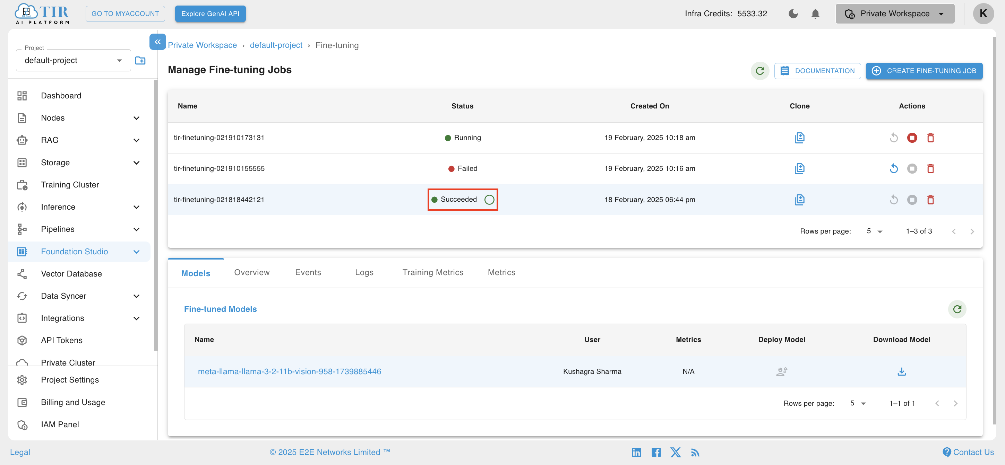This screenshot has height=465, width=1005.
Task: Open E2E Facebook page icon
Action: pos(656,452)
